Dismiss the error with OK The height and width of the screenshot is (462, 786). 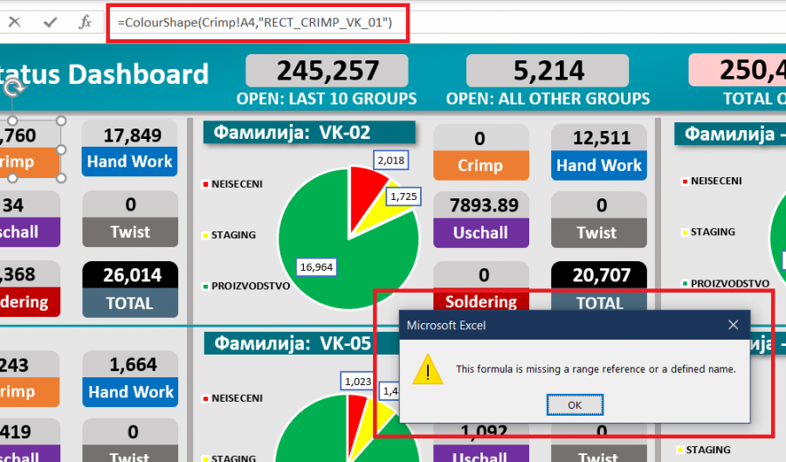(575, 405)
